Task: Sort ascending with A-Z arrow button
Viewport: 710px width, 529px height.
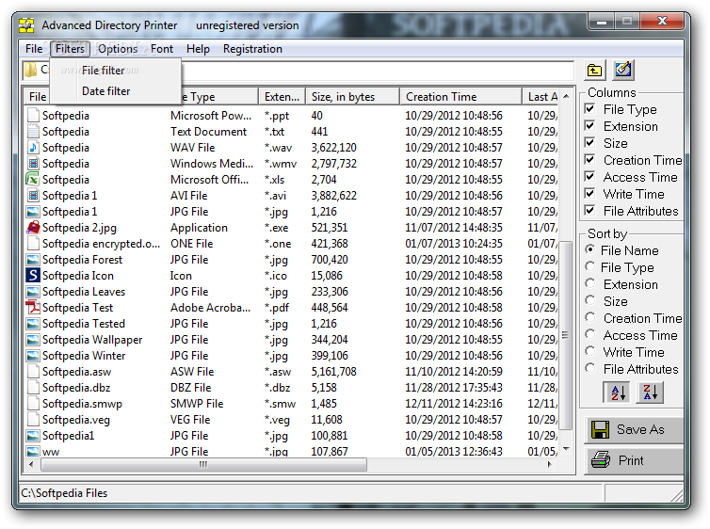Action: tap(617, 392)
